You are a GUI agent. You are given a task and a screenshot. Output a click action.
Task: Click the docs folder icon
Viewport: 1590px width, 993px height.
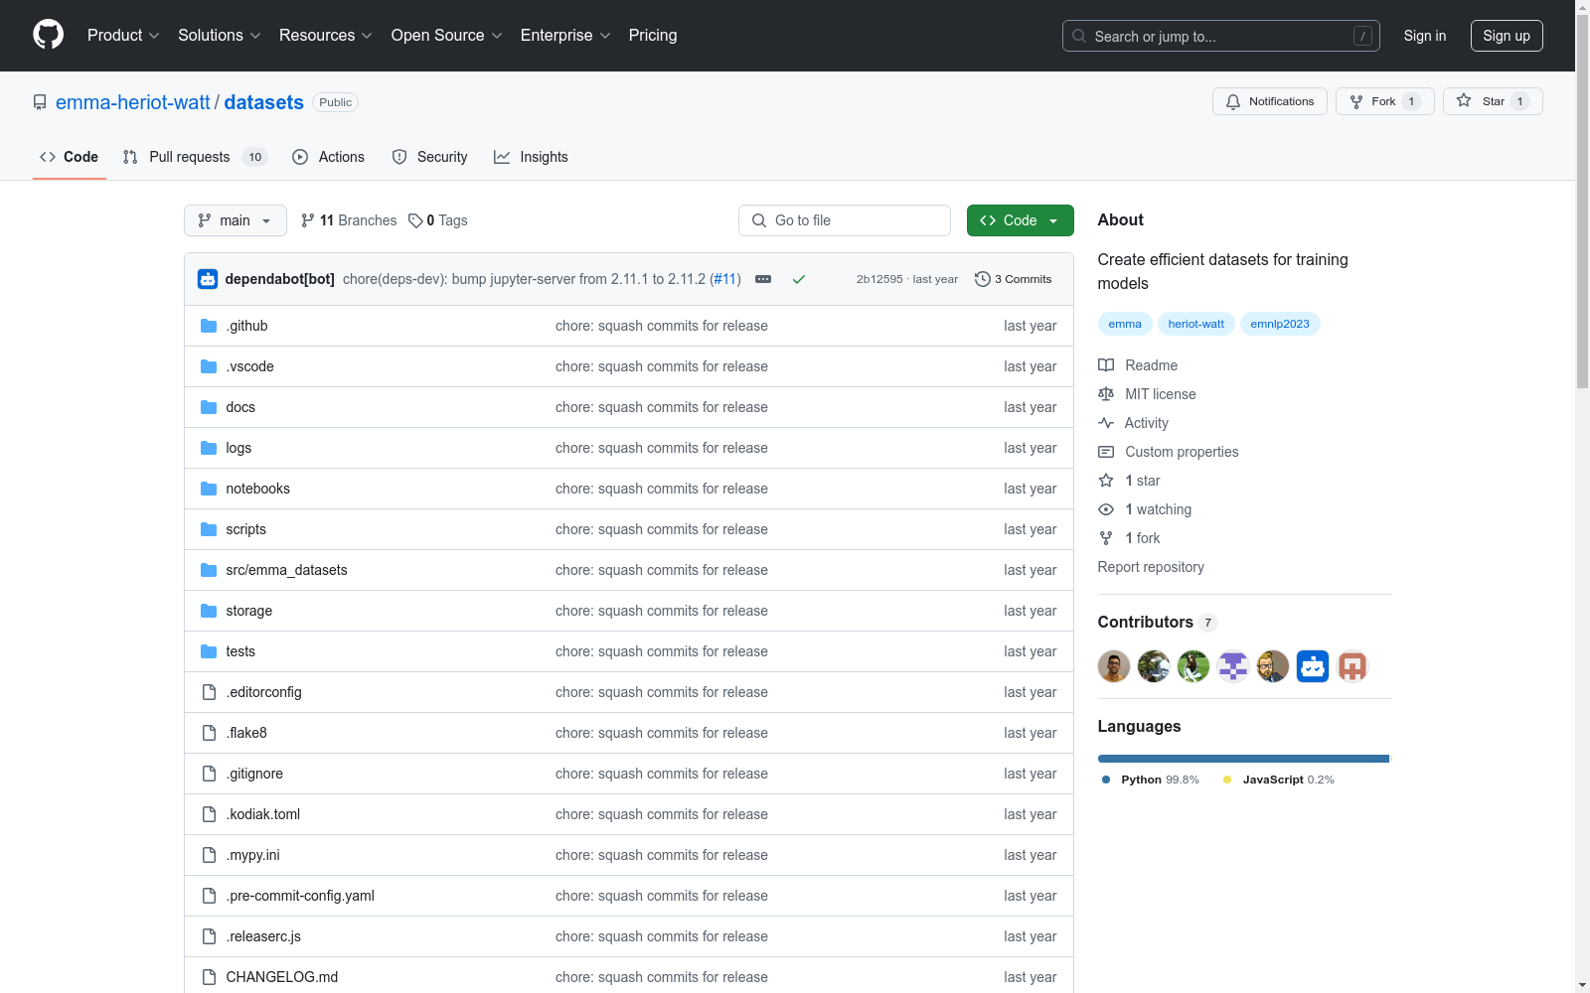click(x=209, y=407)
